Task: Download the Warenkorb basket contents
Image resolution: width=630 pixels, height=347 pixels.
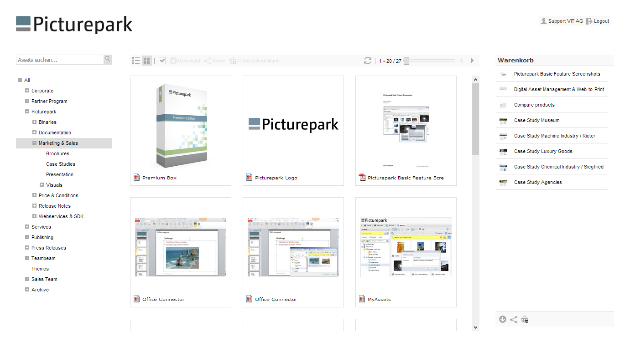Action: tap(503, 319)
